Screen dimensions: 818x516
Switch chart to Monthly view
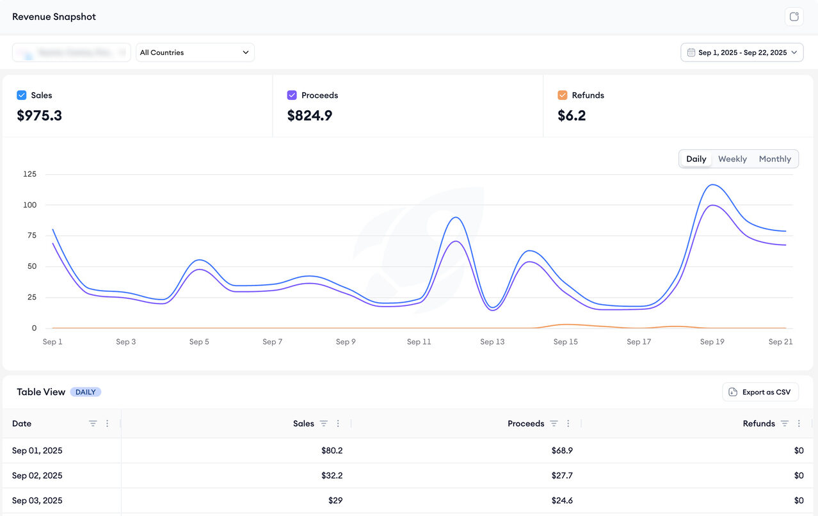(774, 159)
